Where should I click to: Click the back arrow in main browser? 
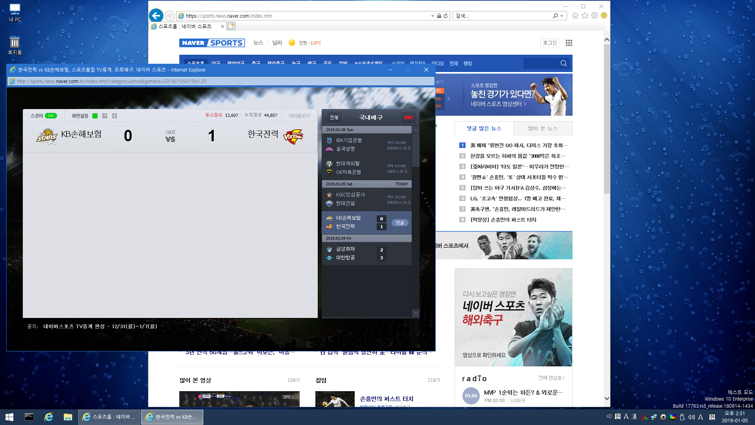click(x=156, y=16)
